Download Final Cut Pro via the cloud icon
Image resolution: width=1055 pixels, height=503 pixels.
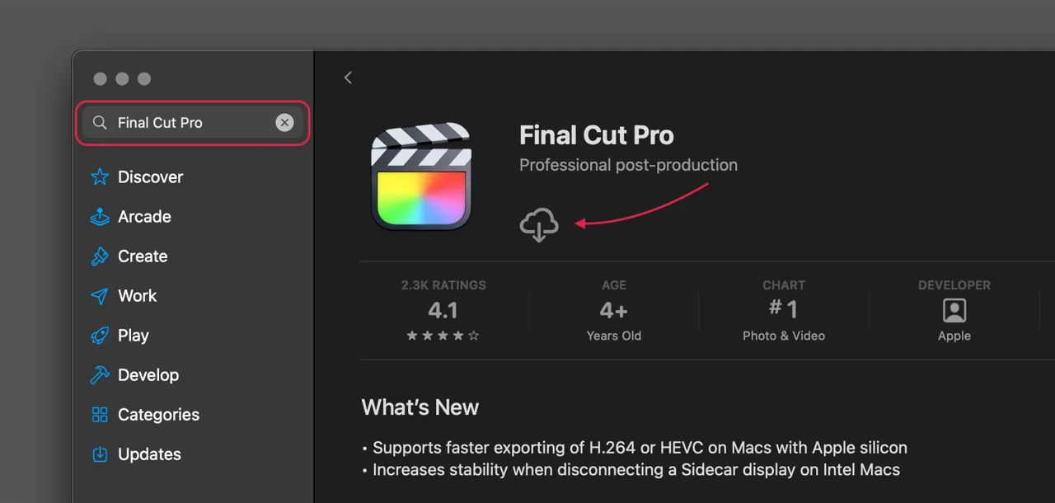point(539,223)
